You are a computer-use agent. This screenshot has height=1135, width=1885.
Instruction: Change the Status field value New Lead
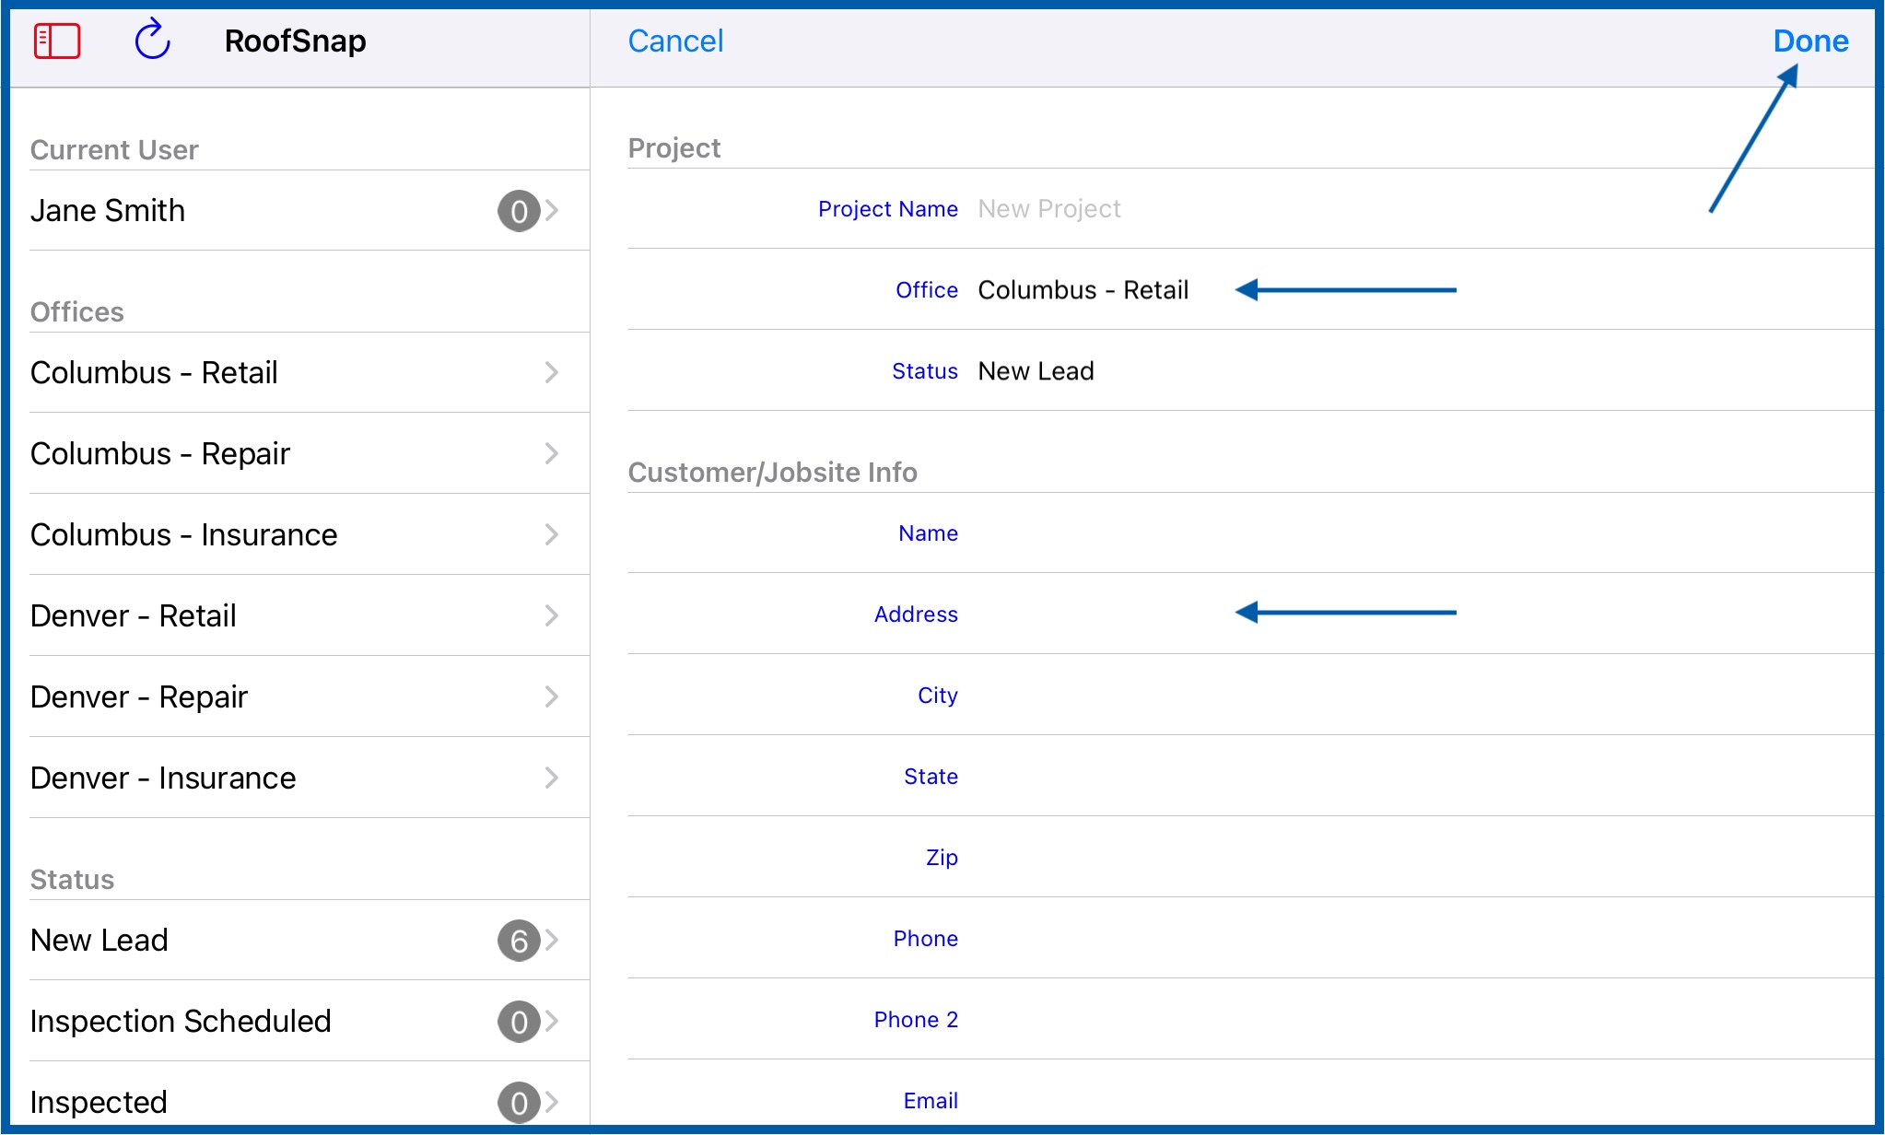point(1036,371)
